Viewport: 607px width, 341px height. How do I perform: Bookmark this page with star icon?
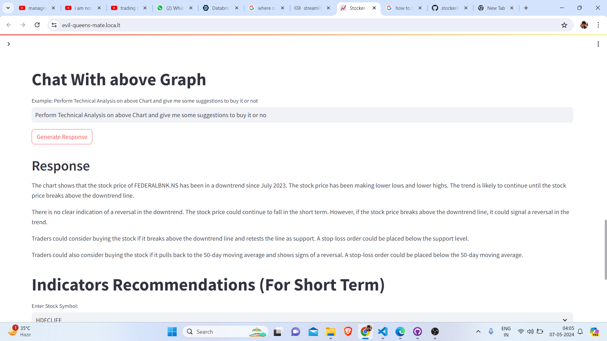click(x=564, y=25)
